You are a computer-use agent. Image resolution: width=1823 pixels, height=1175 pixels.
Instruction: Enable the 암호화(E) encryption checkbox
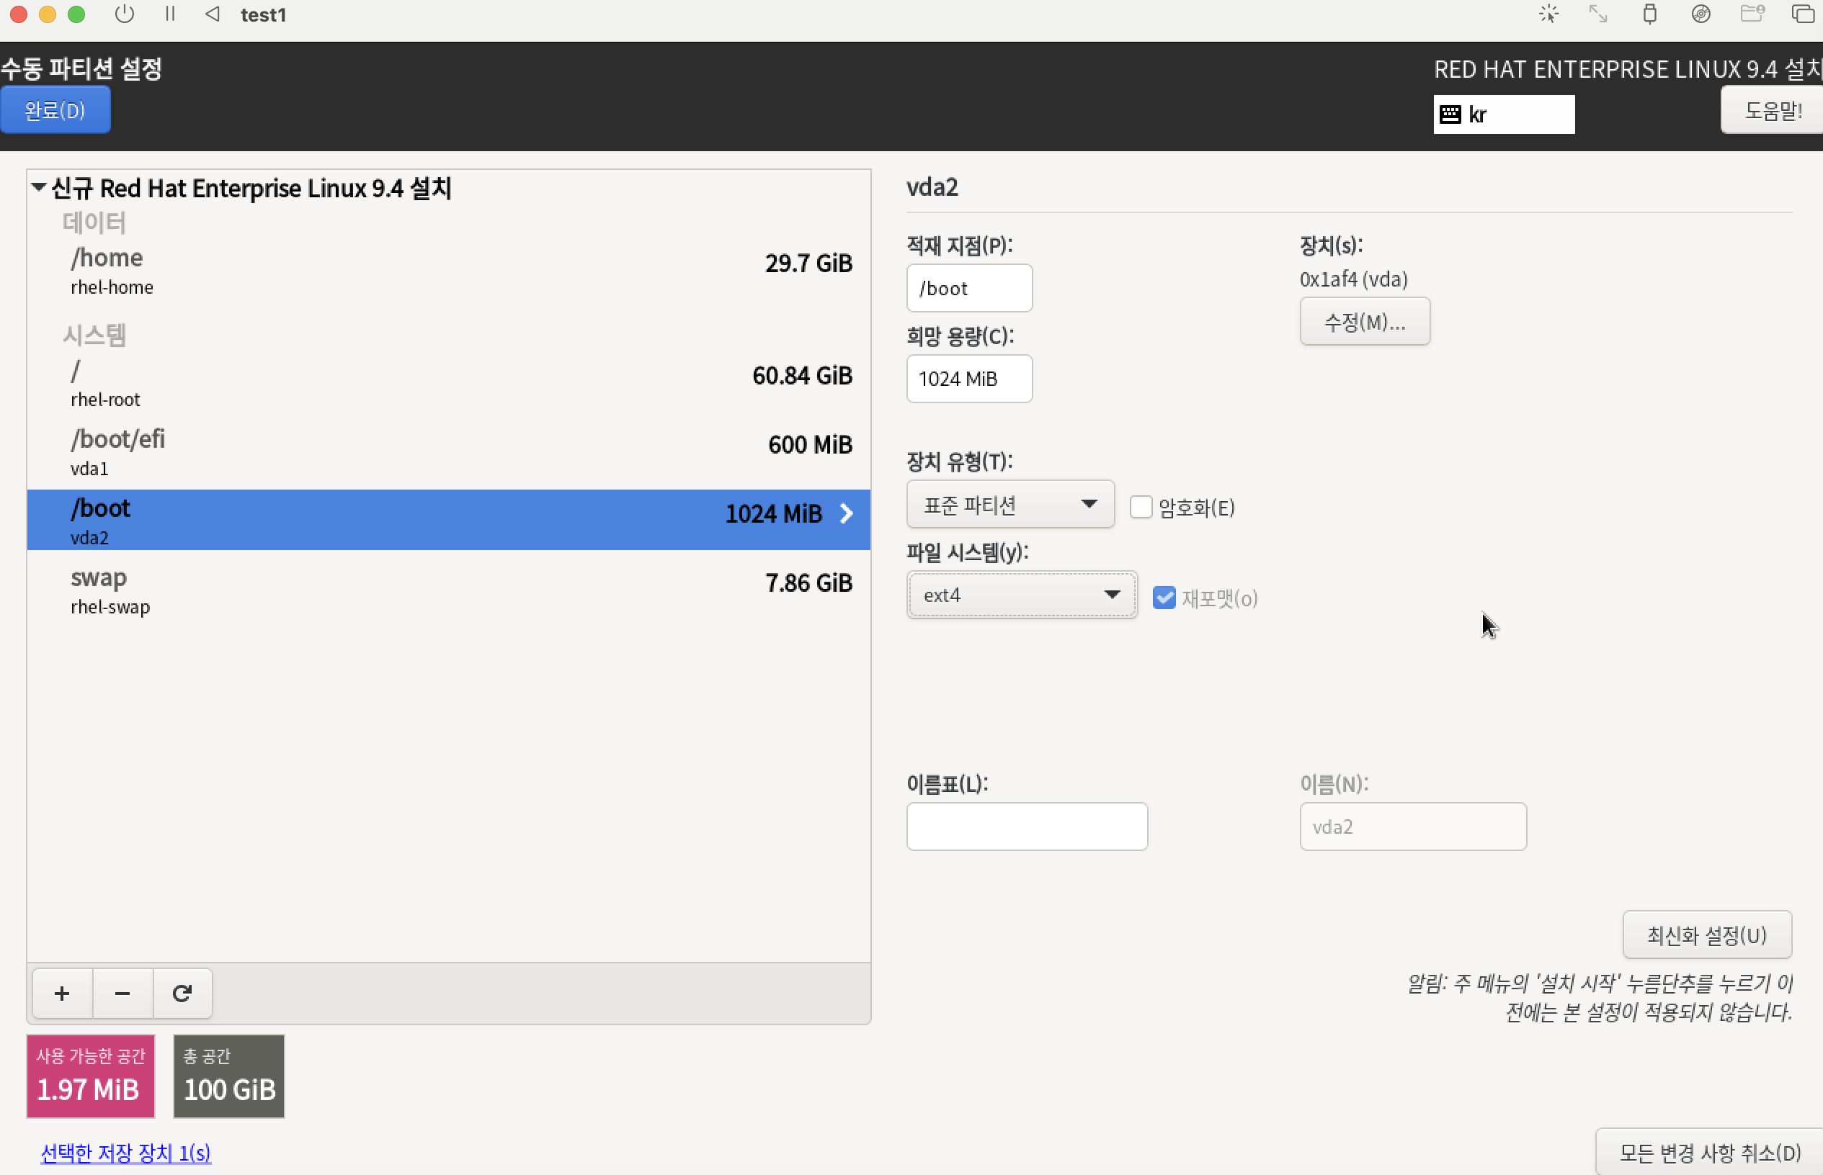(1141, 508)
